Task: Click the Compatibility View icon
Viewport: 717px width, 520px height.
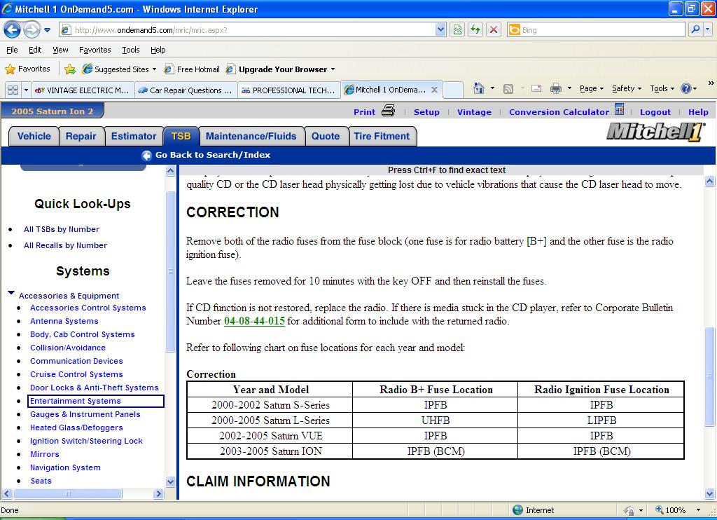Action: [457, 30]
